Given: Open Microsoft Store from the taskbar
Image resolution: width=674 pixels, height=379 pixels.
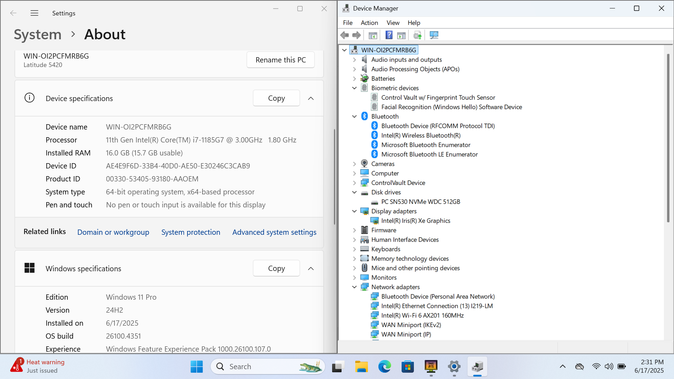Looking at the screenshot, I should pos(408,367).
